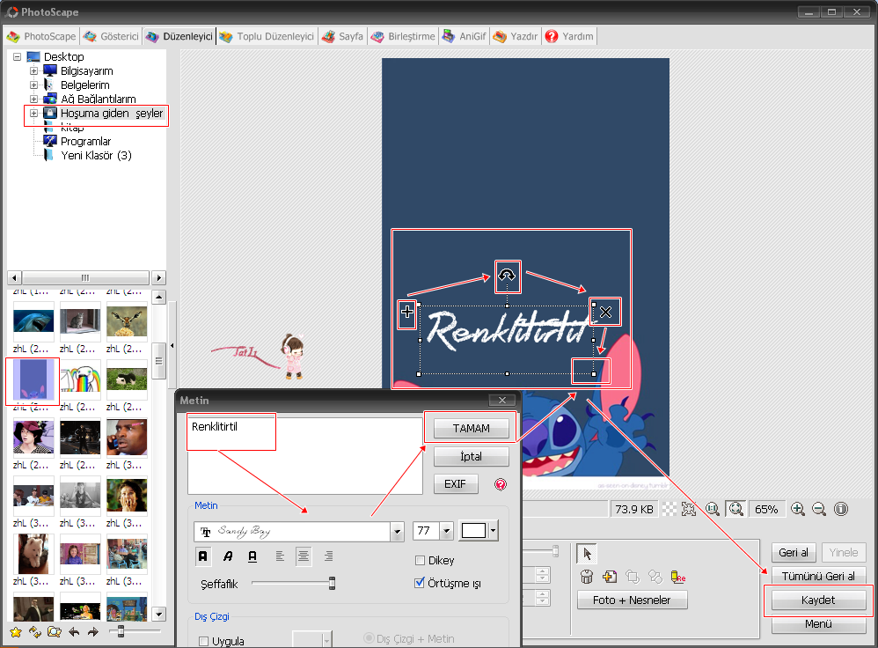This screenshot has width=878, height=648.
Task: Align text to the left
Action: click(x=280, y=556)
